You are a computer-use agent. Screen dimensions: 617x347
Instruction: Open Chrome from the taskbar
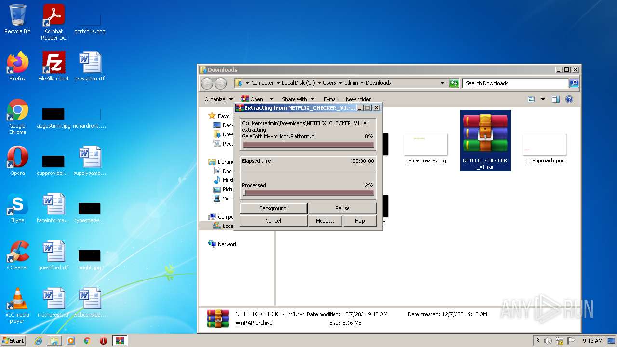87,341
